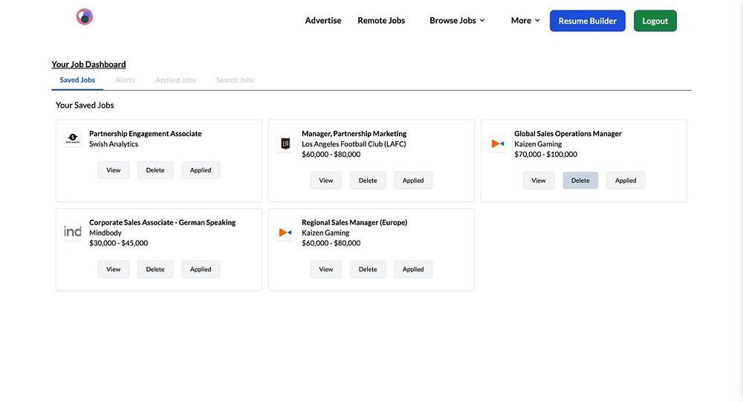Viewport: 743px width, 402px height.
Task: Open the Advertise page link
Action: (323, 21)
